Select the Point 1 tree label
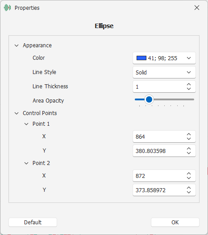Image resolution: width=208 pixels, height=235 pixels. pyautogui.click(x=41, y=124)
